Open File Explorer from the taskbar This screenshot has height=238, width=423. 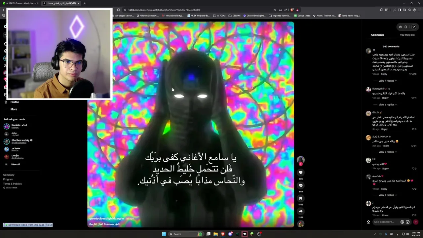click(215, 234)
